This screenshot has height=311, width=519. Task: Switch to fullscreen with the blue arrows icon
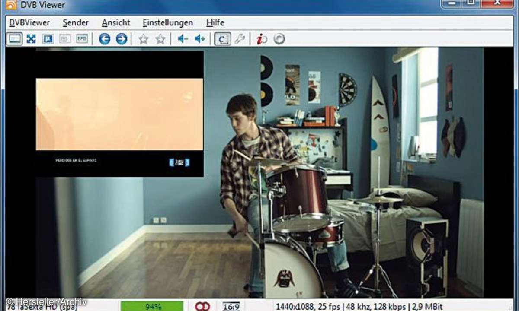tap(31, 39)
